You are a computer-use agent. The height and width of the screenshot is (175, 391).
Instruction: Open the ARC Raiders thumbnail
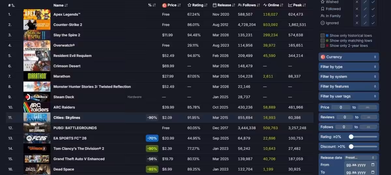point(37,107)
